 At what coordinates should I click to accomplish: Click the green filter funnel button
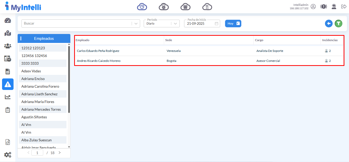[339, 24]
